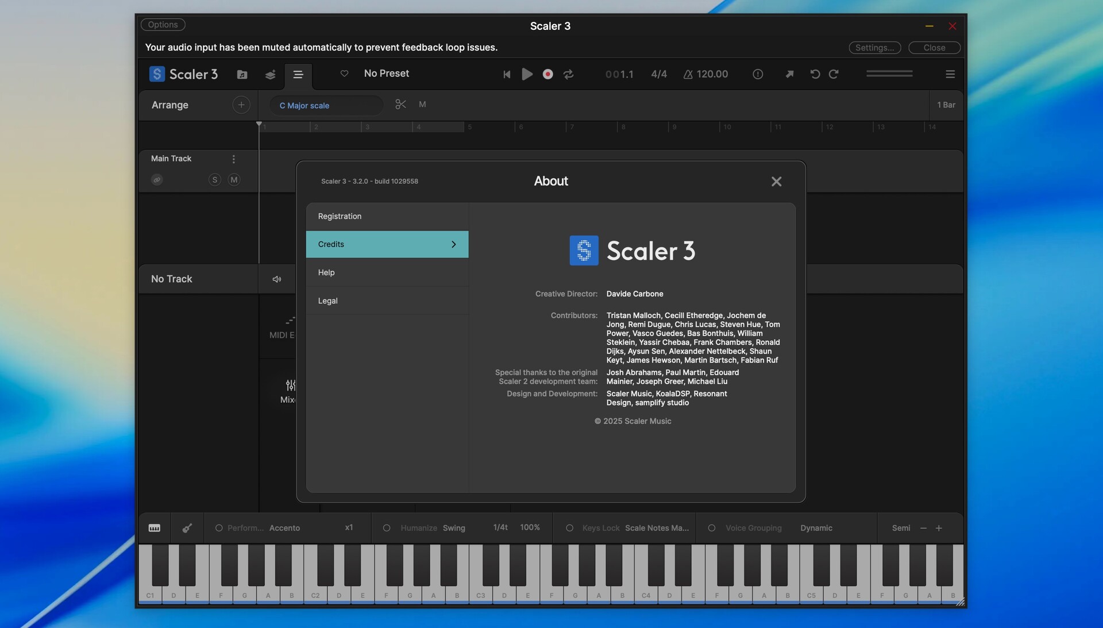Toggle the loop playback icon

568,74
